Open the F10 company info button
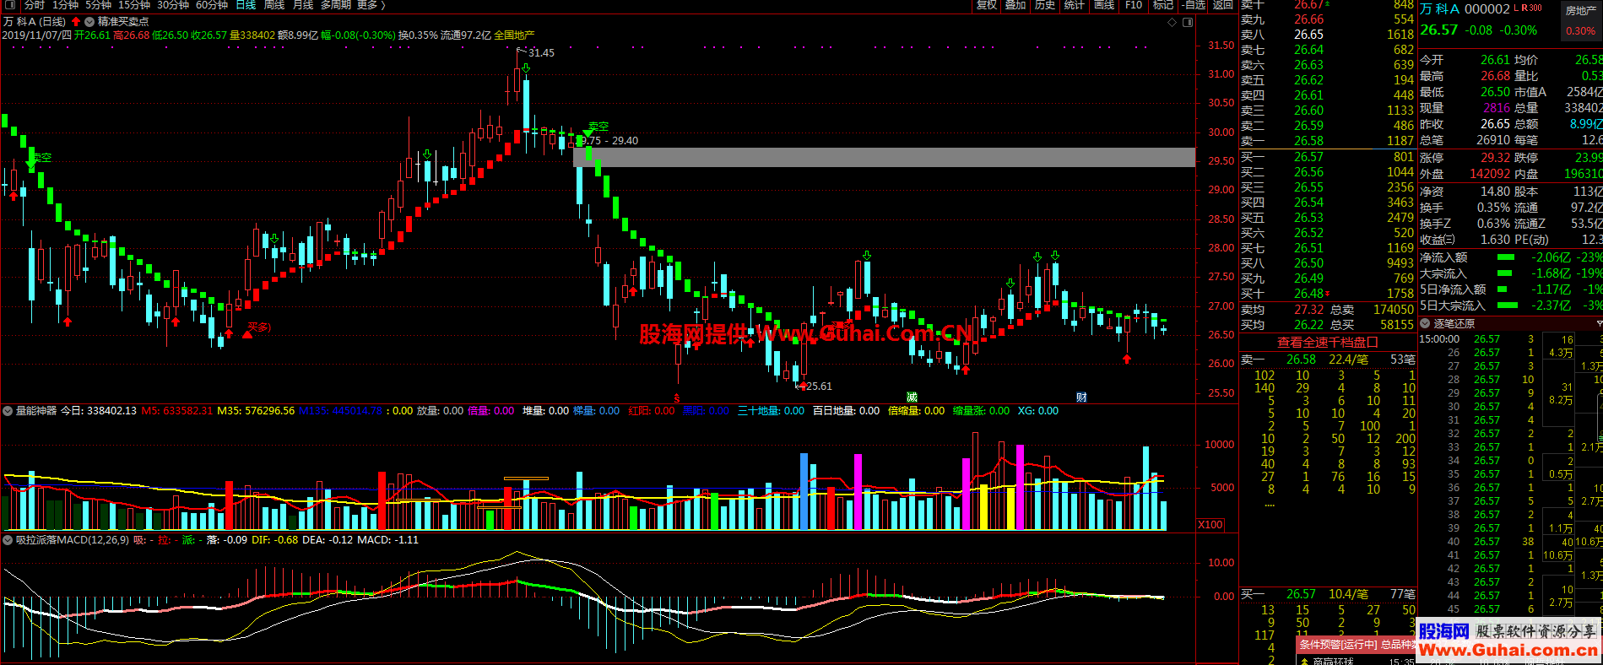 coord(1134,5)
